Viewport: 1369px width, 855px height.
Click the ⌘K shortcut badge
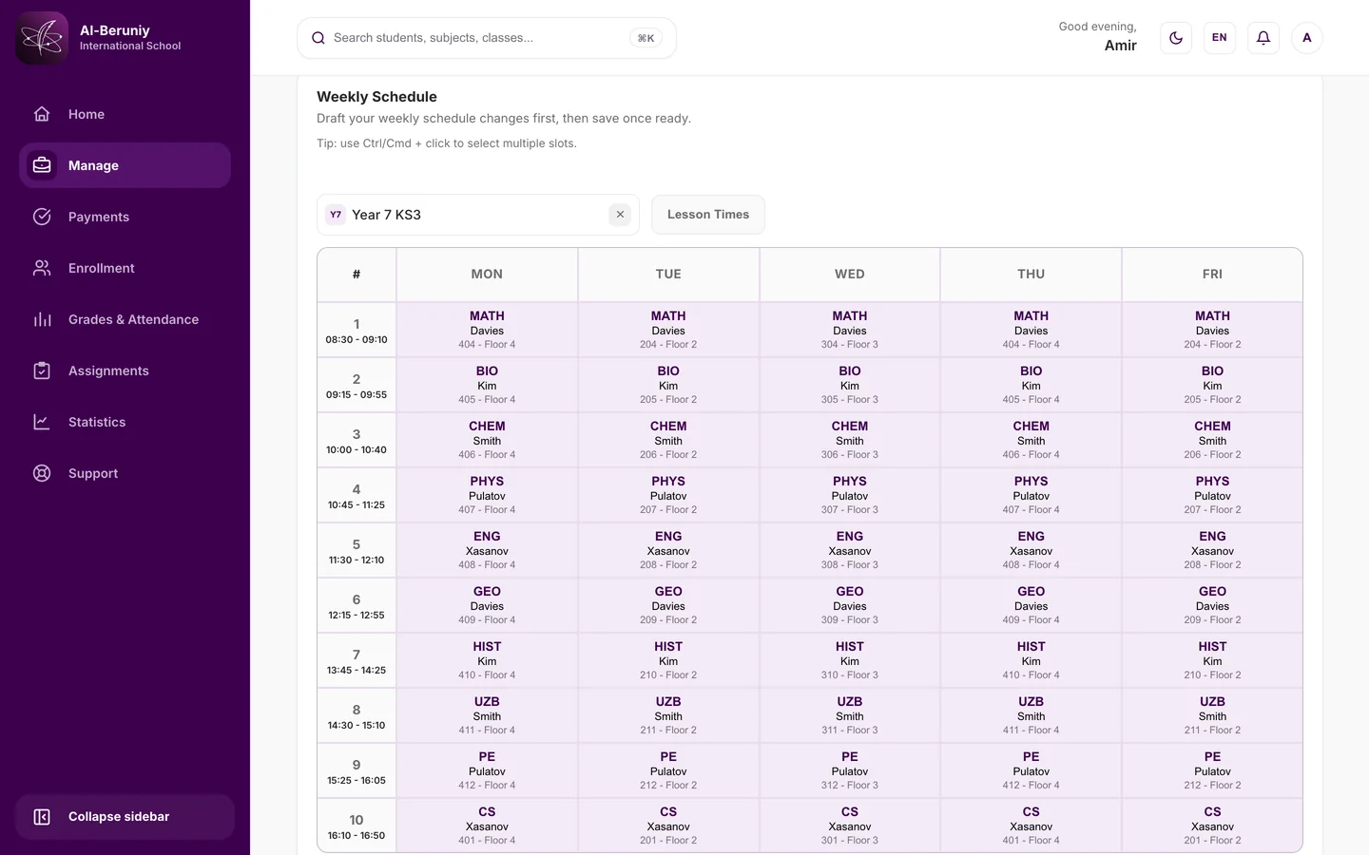646,38
